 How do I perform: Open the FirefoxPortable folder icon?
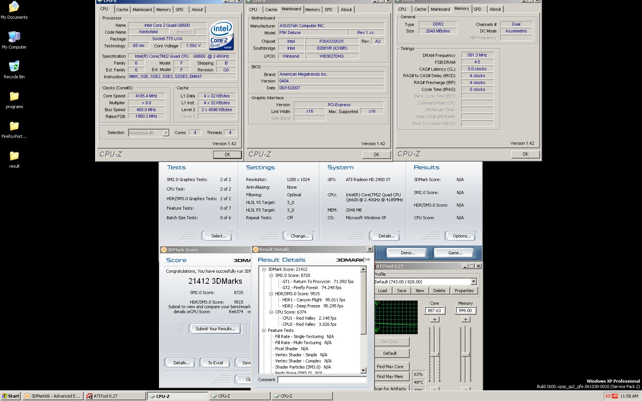pos(14,129)
